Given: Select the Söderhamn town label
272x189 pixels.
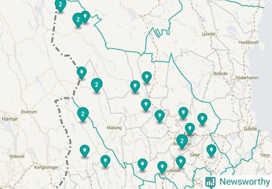Looking at the screenshot, I should coord(247,78).
